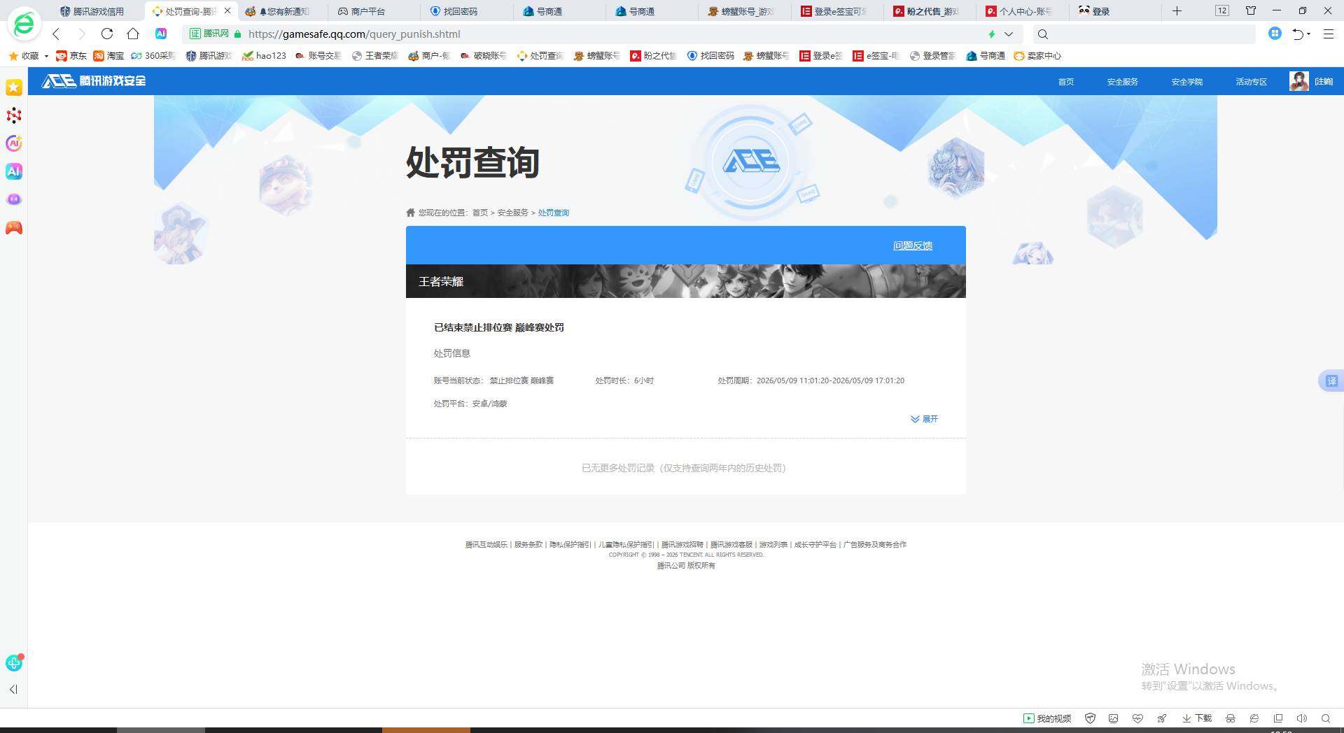Click the status bar print icon

point(1230,718)
